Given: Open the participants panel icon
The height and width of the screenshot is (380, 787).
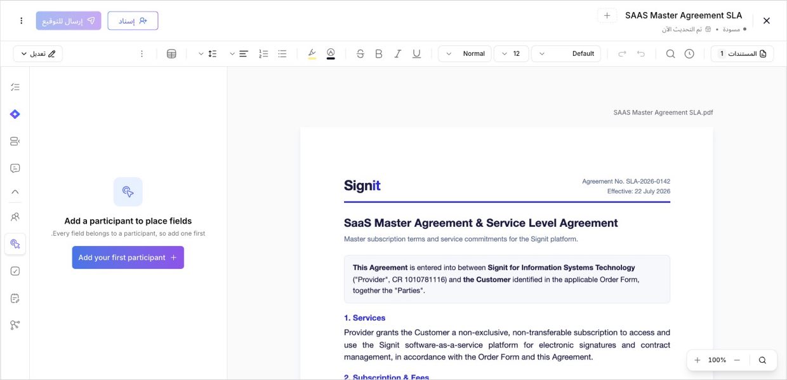Looking at the screenshot, I should pyautogui.click(x=15, y=217).
